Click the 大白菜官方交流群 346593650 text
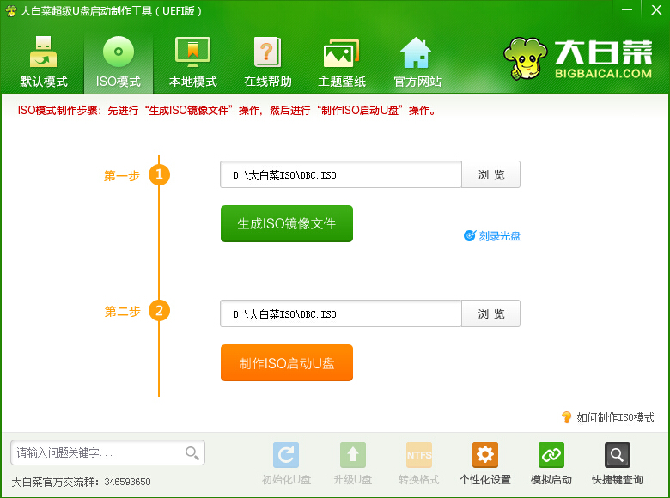 (x=81, y=482)
